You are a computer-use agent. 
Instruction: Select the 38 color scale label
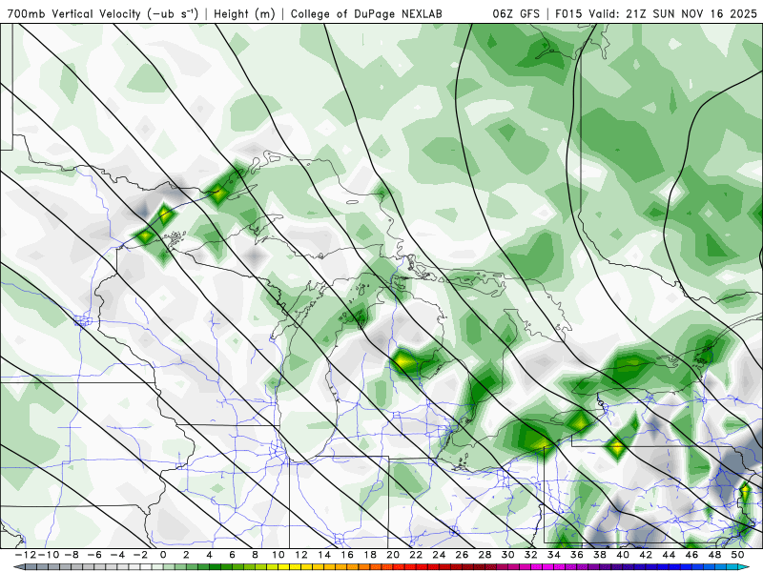600,555
